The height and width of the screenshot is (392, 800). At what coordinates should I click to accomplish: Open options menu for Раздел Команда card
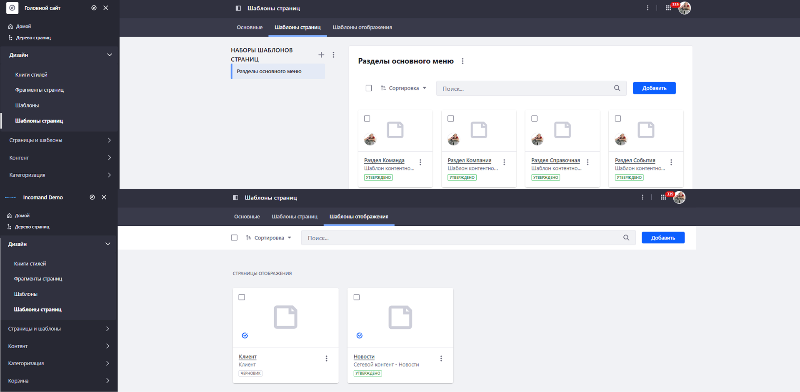tap(420, 162)
